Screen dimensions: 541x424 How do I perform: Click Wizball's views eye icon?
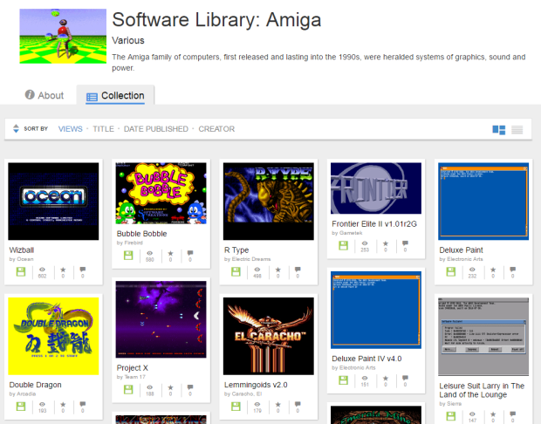[x=42, y=270]
